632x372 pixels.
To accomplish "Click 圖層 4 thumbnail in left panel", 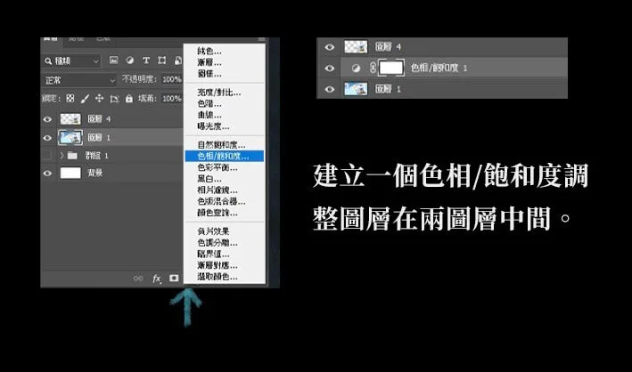I will click(70, 118).
